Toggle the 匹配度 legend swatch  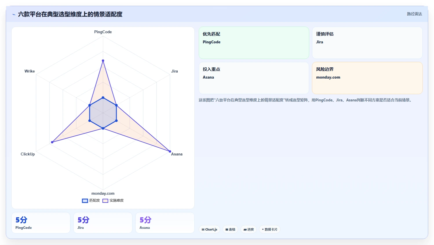85,201
